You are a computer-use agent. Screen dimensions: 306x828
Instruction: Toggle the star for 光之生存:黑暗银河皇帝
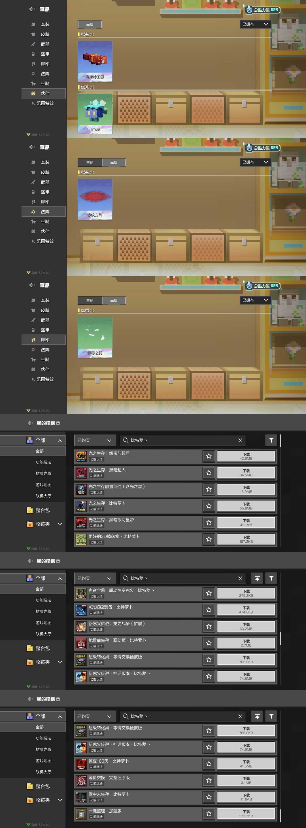209,523
